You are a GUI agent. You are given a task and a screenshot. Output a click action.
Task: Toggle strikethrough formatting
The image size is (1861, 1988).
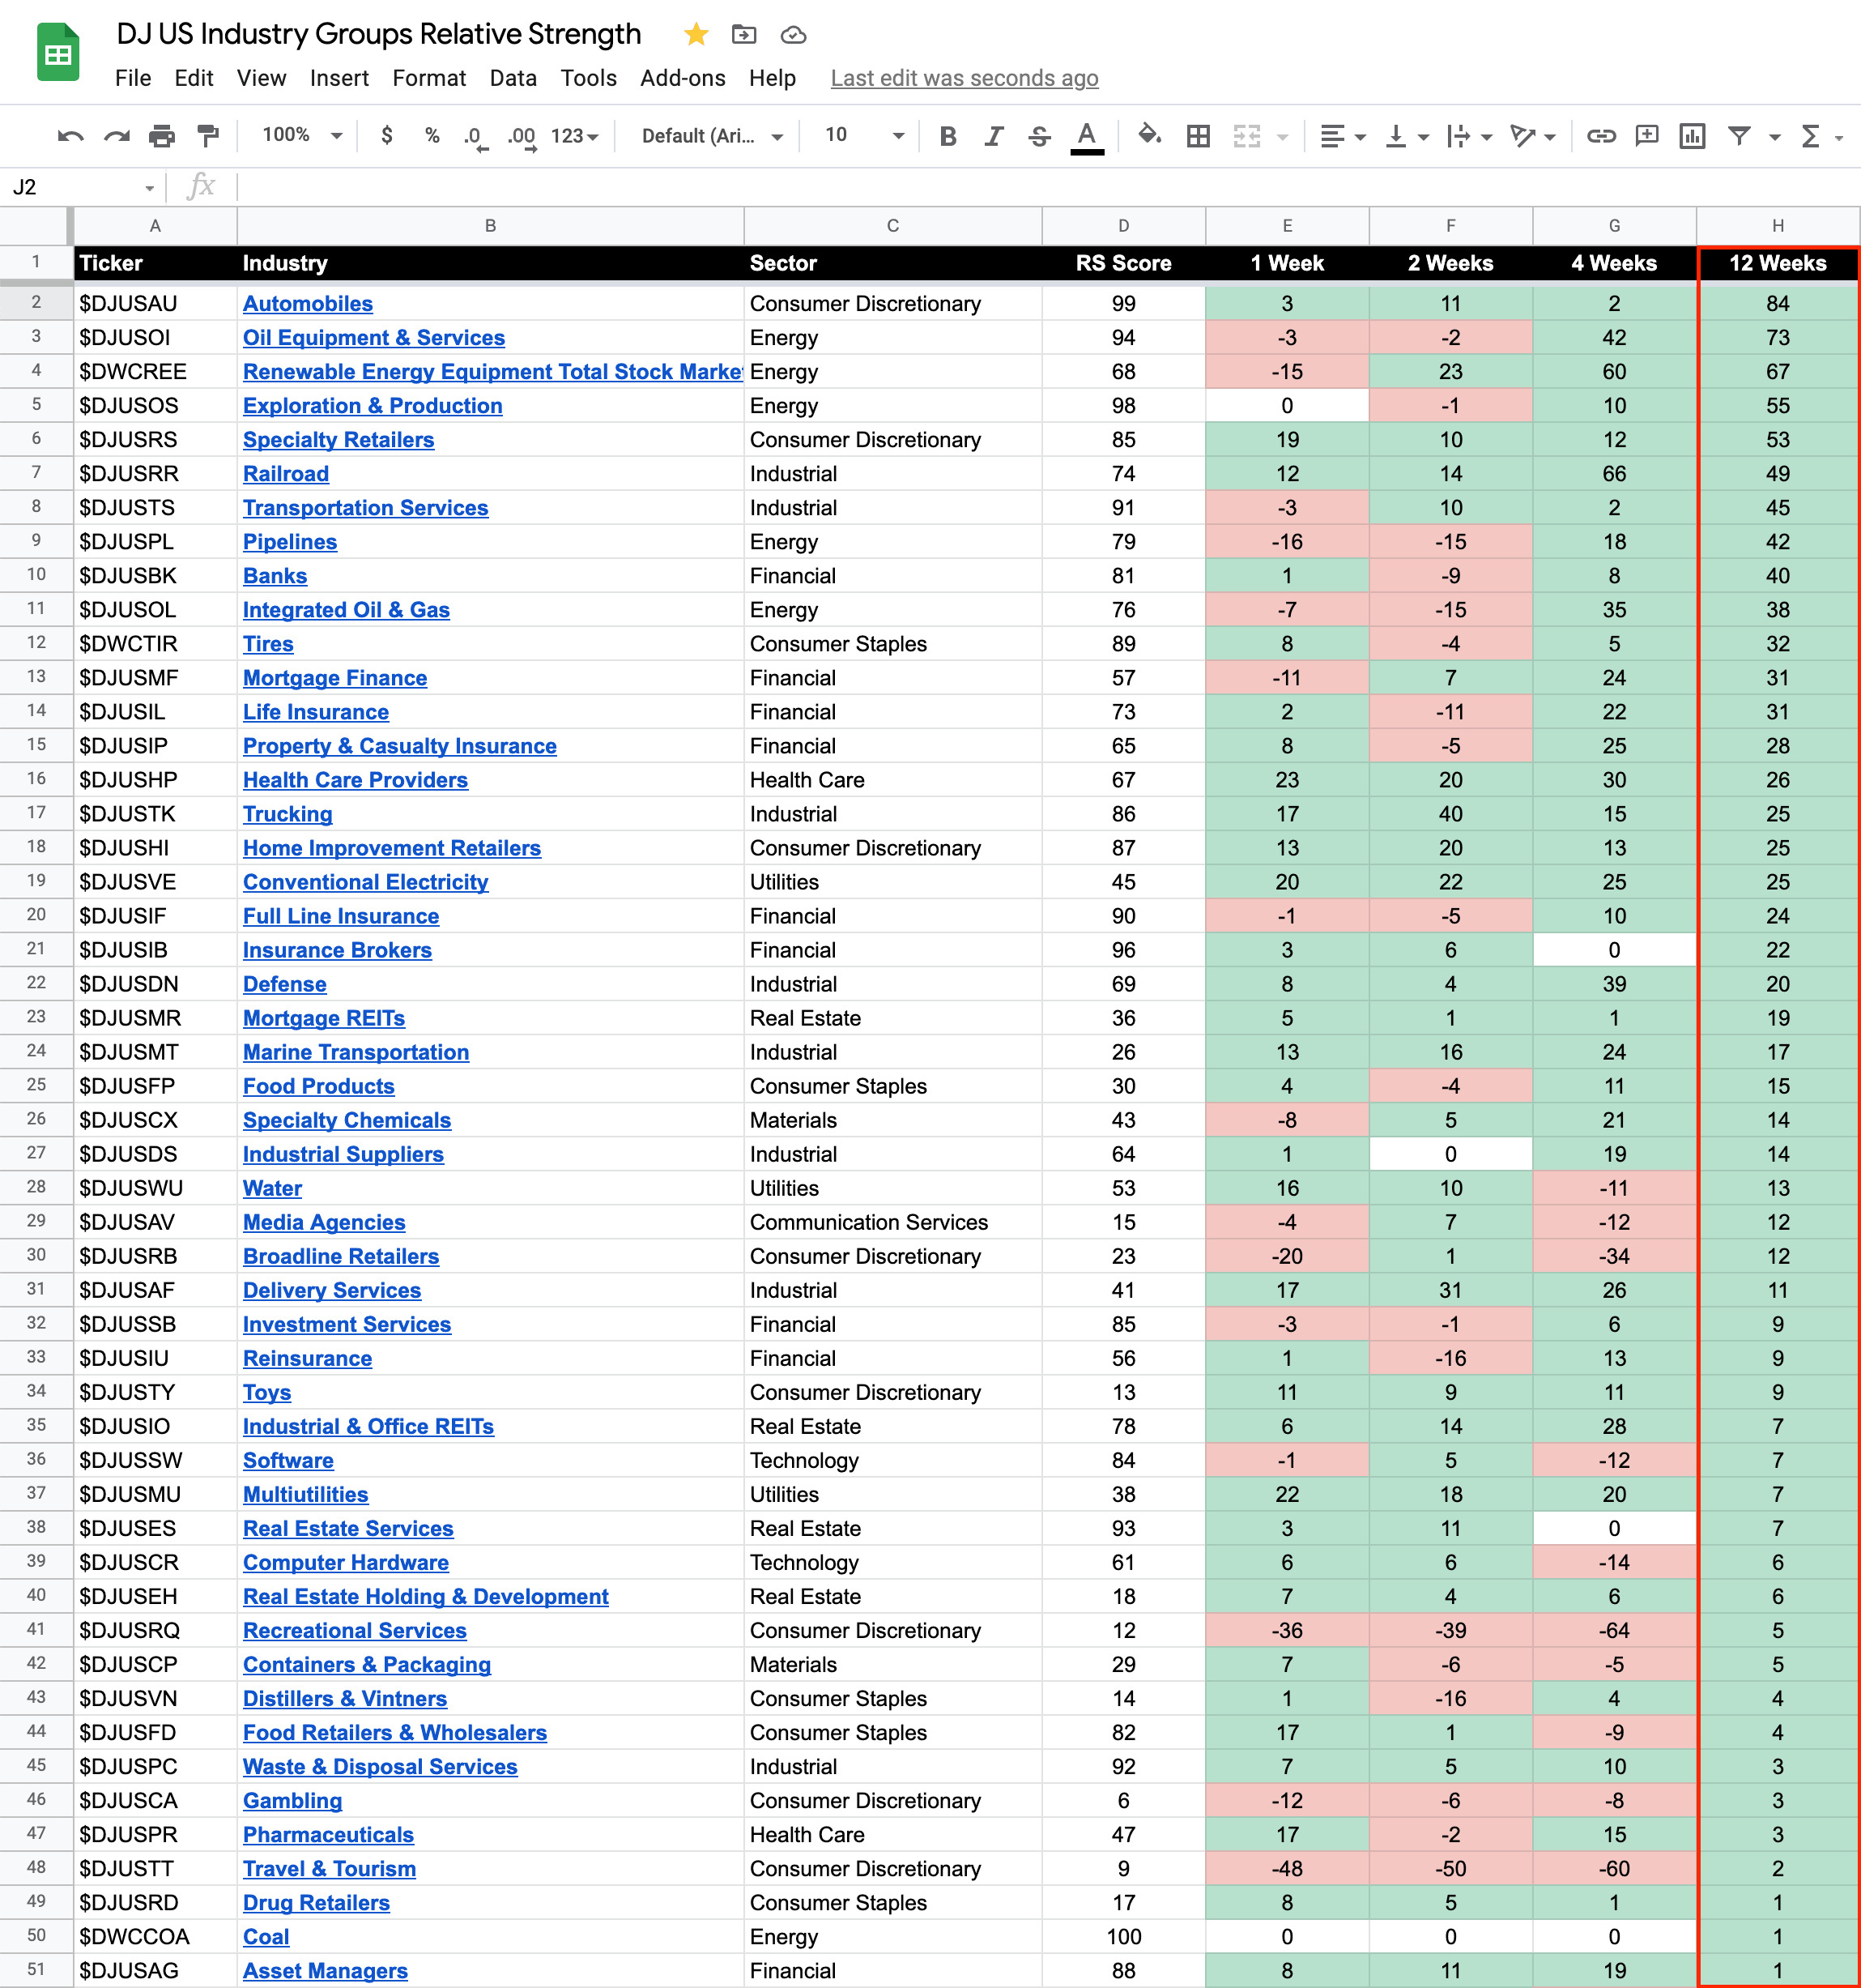tap(1038, 136)
